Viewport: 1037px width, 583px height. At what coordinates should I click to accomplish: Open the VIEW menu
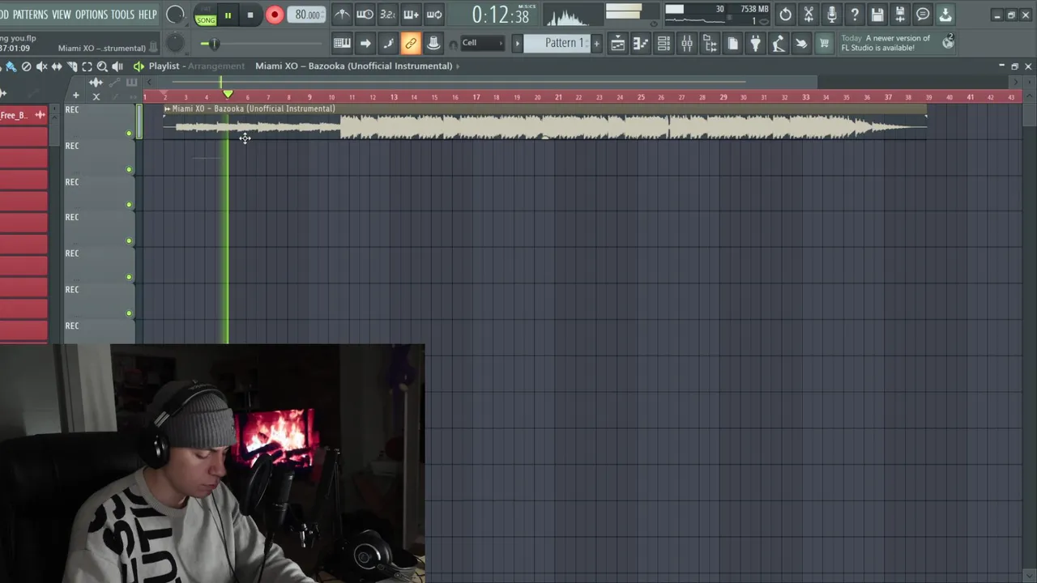[62, 15]
